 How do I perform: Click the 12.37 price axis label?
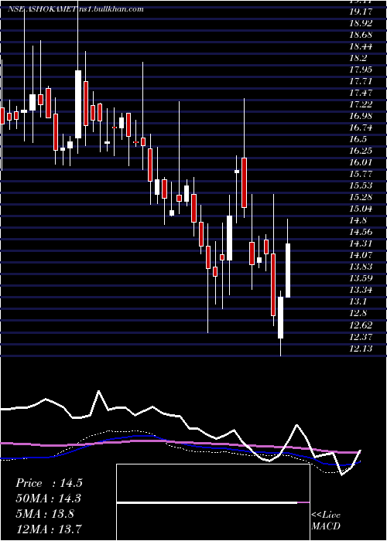[361, 336]
